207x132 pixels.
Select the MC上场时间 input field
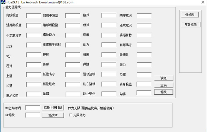point(33,108)
